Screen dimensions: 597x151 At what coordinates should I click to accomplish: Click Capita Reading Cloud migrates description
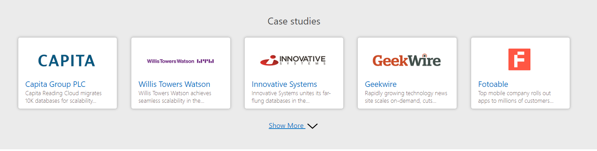click(x=63, y=97)
